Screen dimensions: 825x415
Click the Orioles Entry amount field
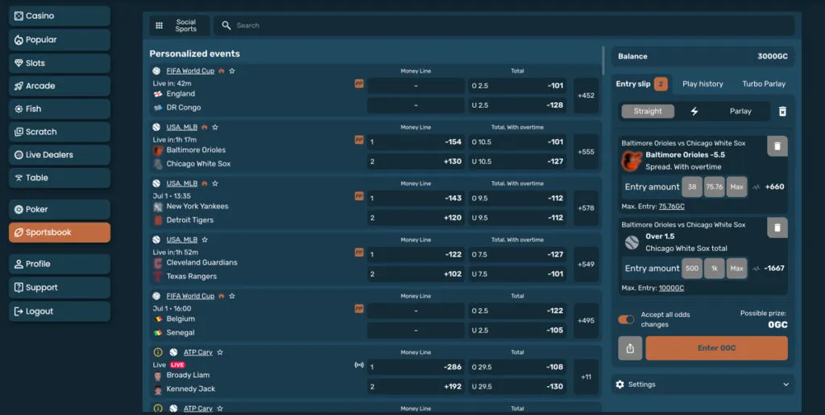pyautogui.click(x=652, y=187)
